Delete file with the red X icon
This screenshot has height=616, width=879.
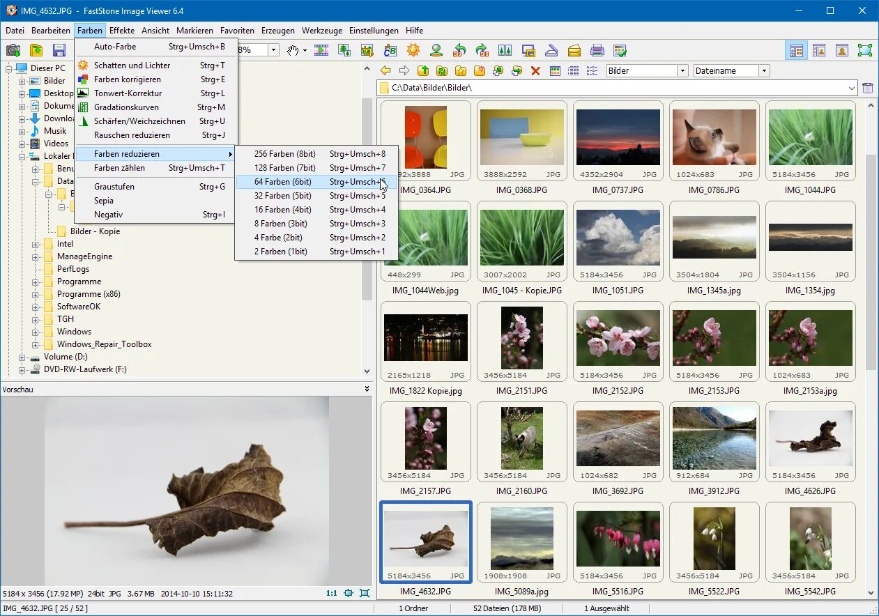535,71
